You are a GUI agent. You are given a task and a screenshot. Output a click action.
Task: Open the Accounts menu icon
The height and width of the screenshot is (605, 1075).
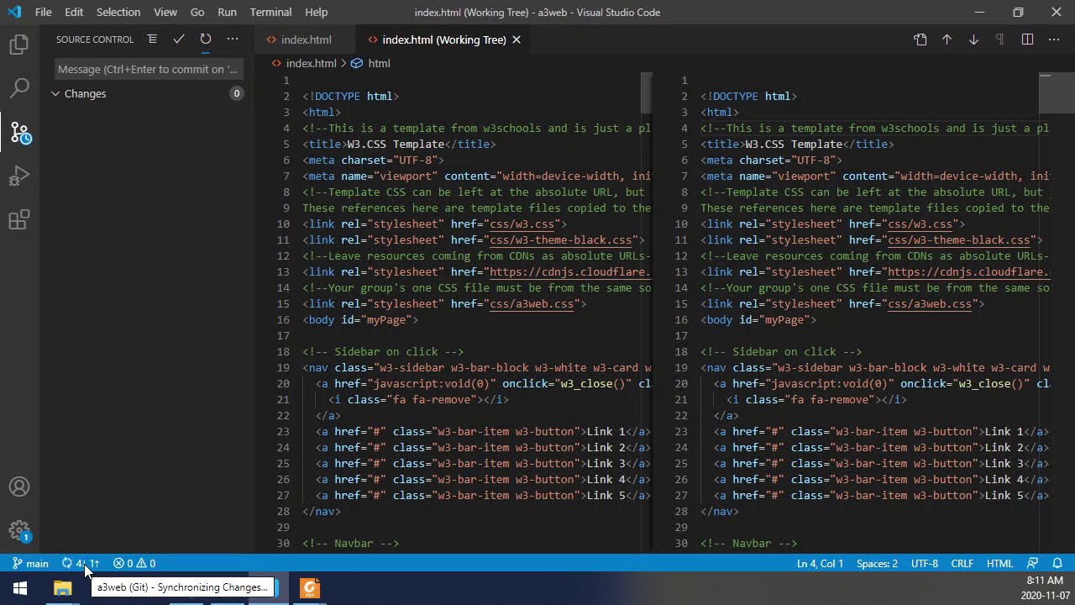[x=19, y=487]
